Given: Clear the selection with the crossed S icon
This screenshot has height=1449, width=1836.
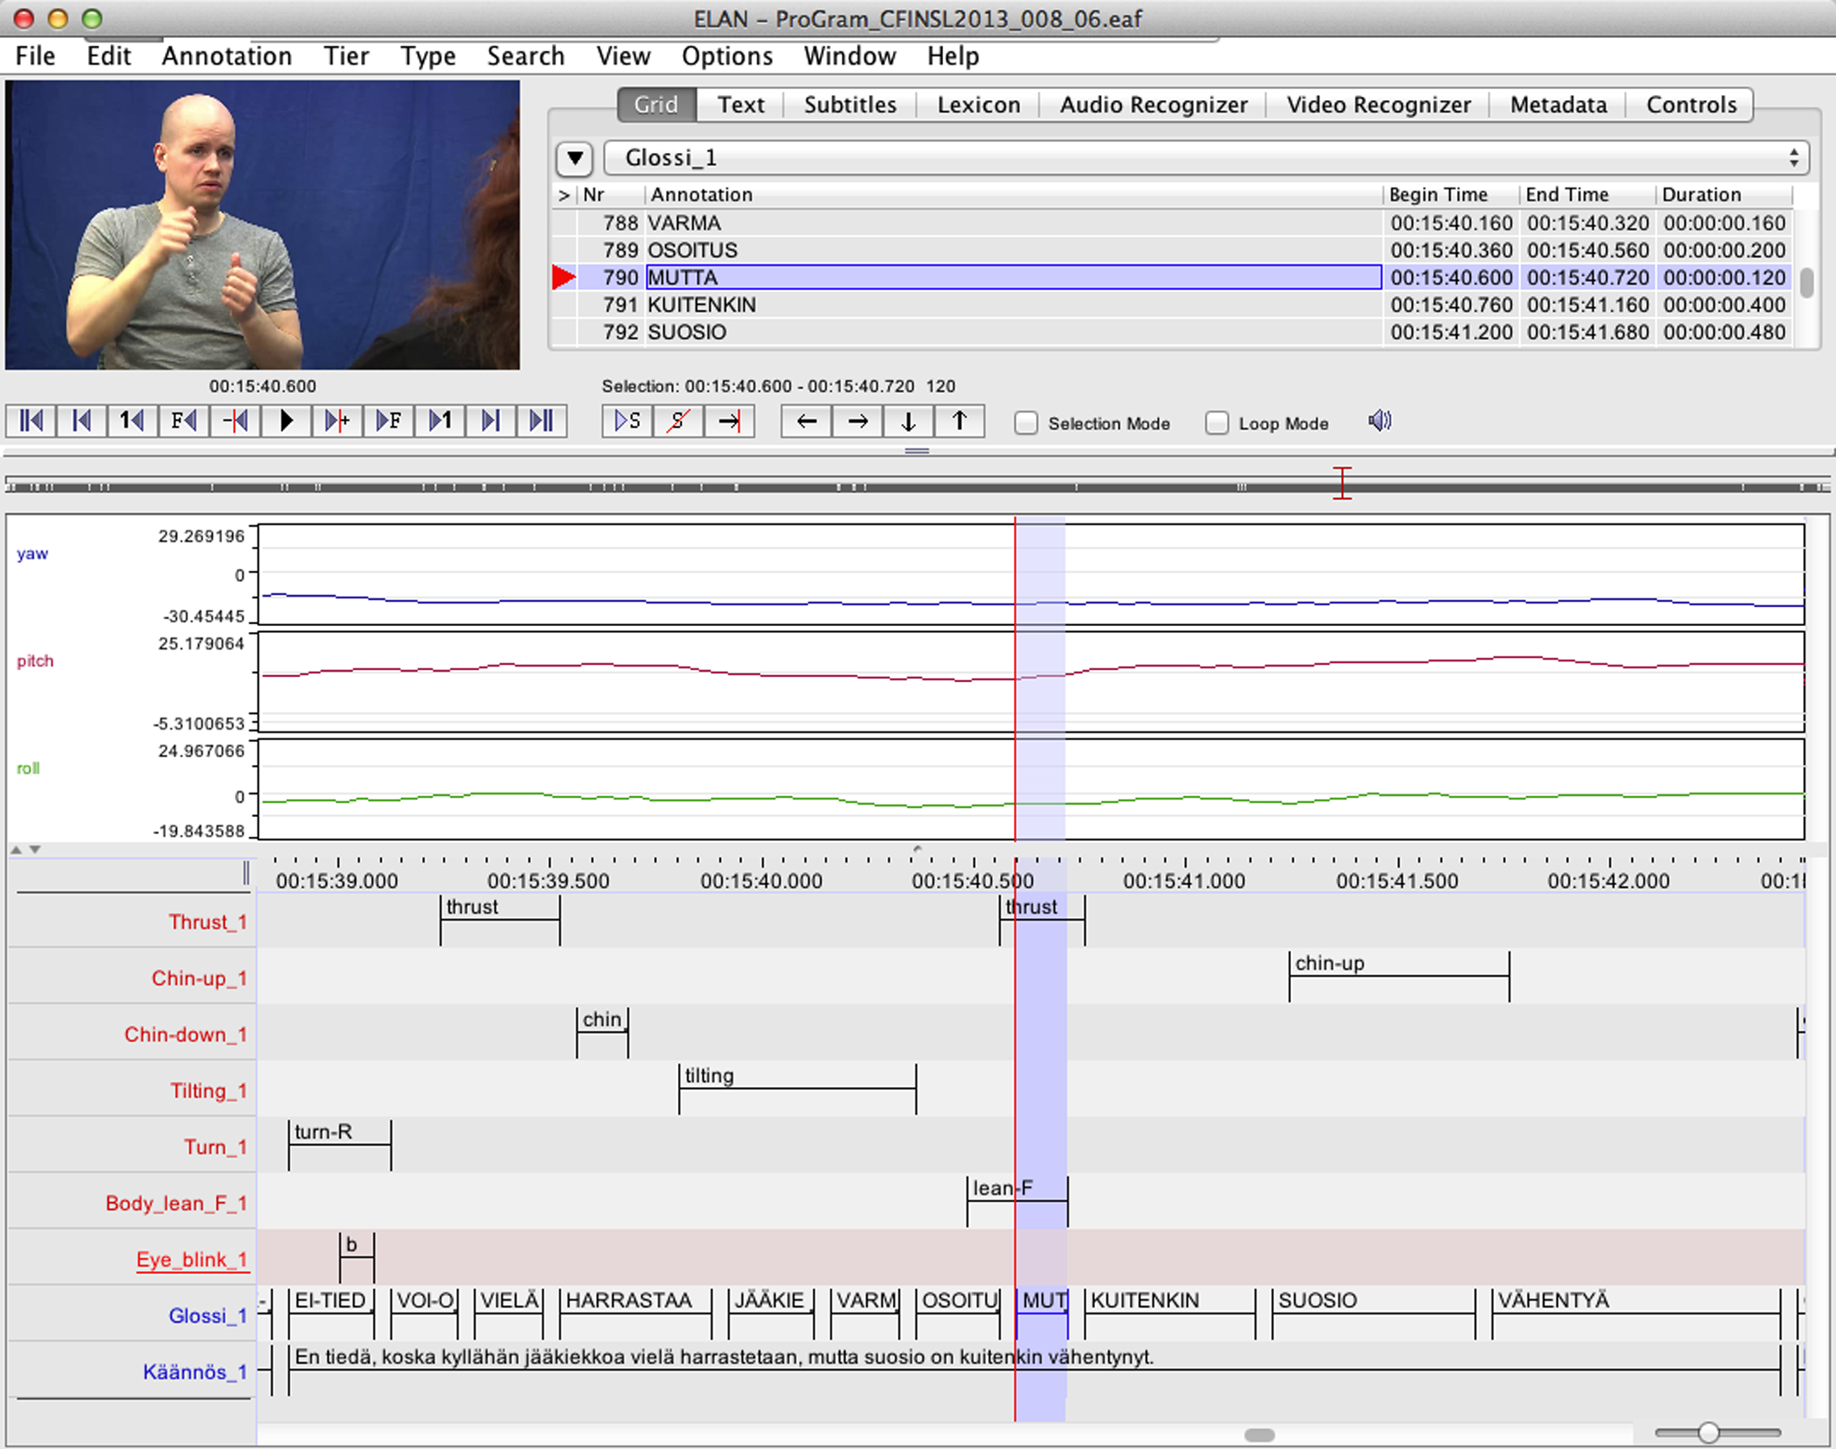Looking at the screenshot, I should [679, 421].
